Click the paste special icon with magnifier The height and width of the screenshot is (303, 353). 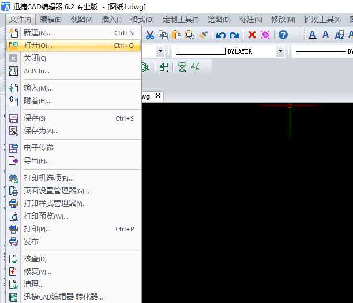tap(190, 35)
